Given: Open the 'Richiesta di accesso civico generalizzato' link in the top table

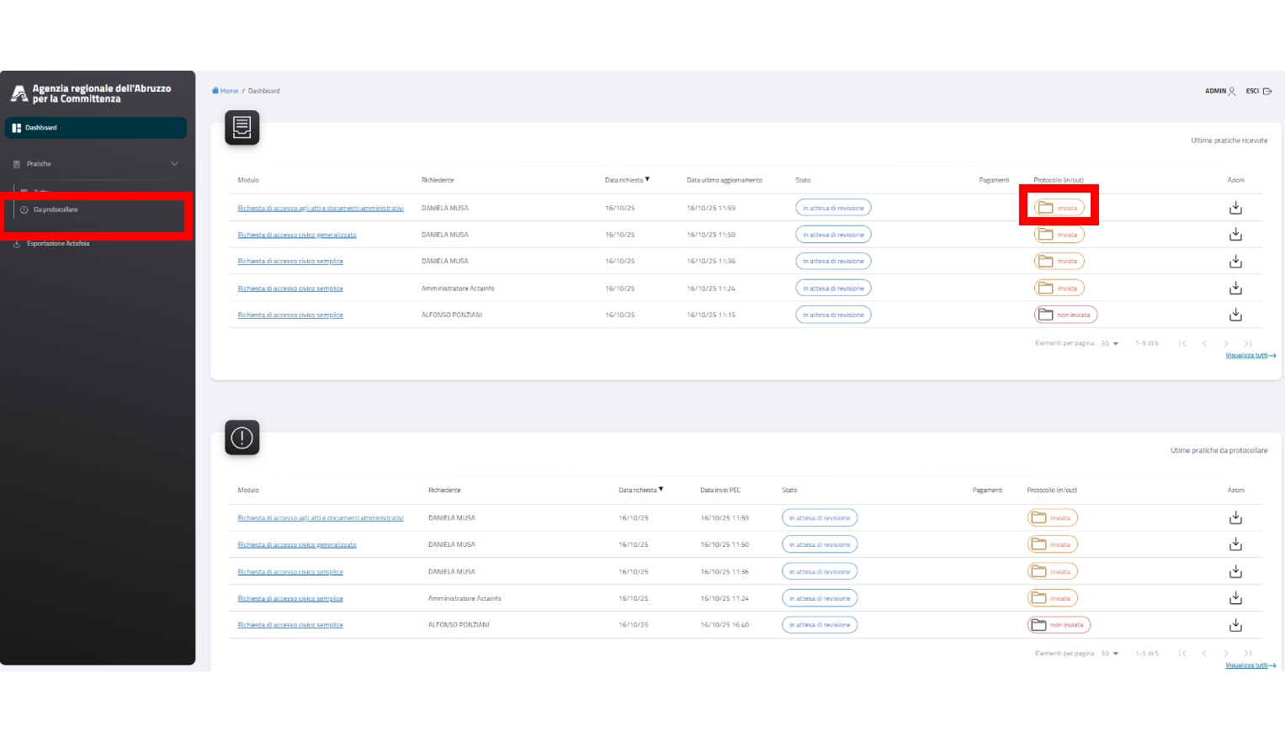Looking at the screenshot, I should (x=297, y=235).
